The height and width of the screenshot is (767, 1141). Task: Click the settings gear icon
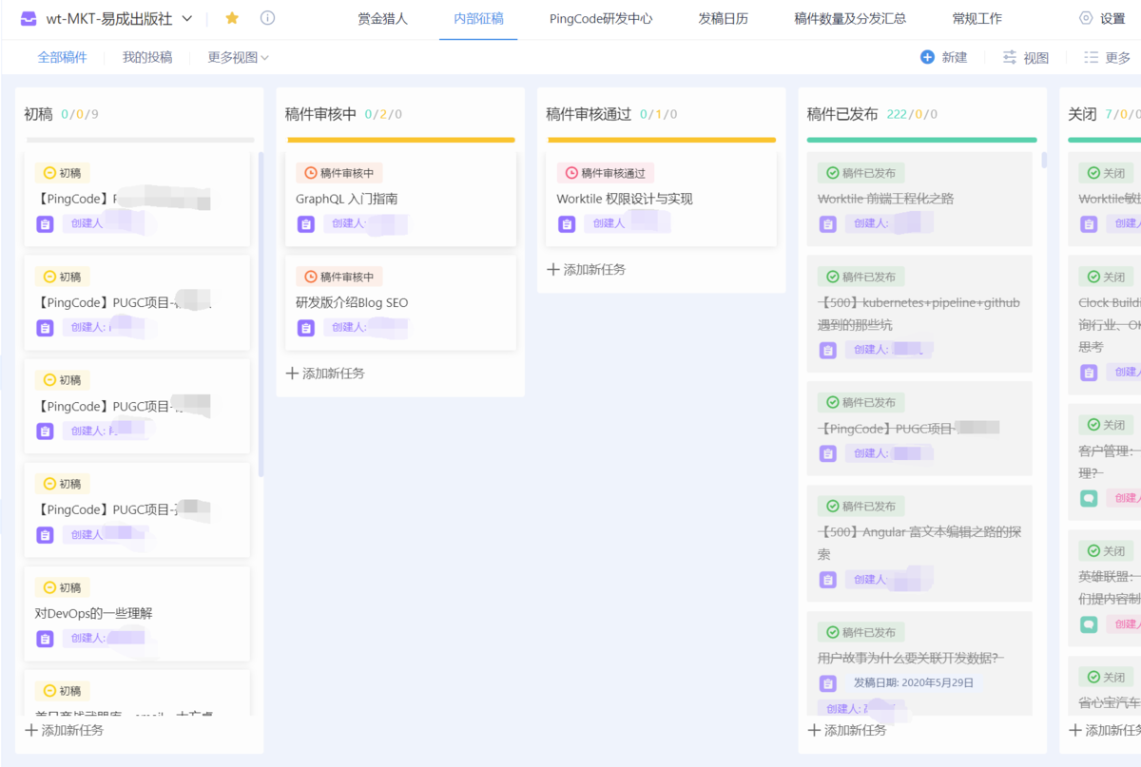(1086, 18)
